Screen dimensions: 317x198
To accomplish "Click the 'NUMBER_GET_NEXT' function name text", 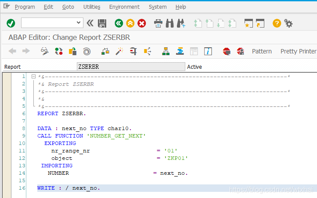I will tap(116, 136).
